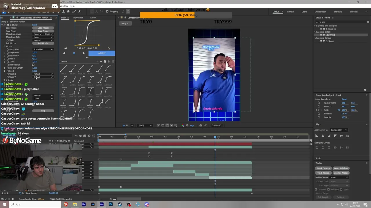The width and height of the screenshot is (371, 208).
Task: Open the Wrap X Reflect dropdown
Action: pyautogui.click(x=43, y=74)
